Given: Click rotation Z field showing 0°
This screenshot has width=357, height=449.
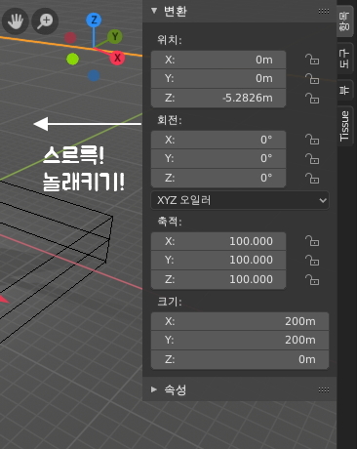Looking at the screenshot, I should [x=218, y=178].
